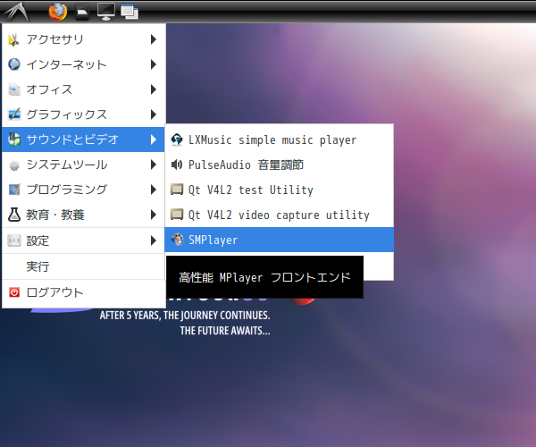Expand the インターネット submenu arrow

tap(154, 64)
